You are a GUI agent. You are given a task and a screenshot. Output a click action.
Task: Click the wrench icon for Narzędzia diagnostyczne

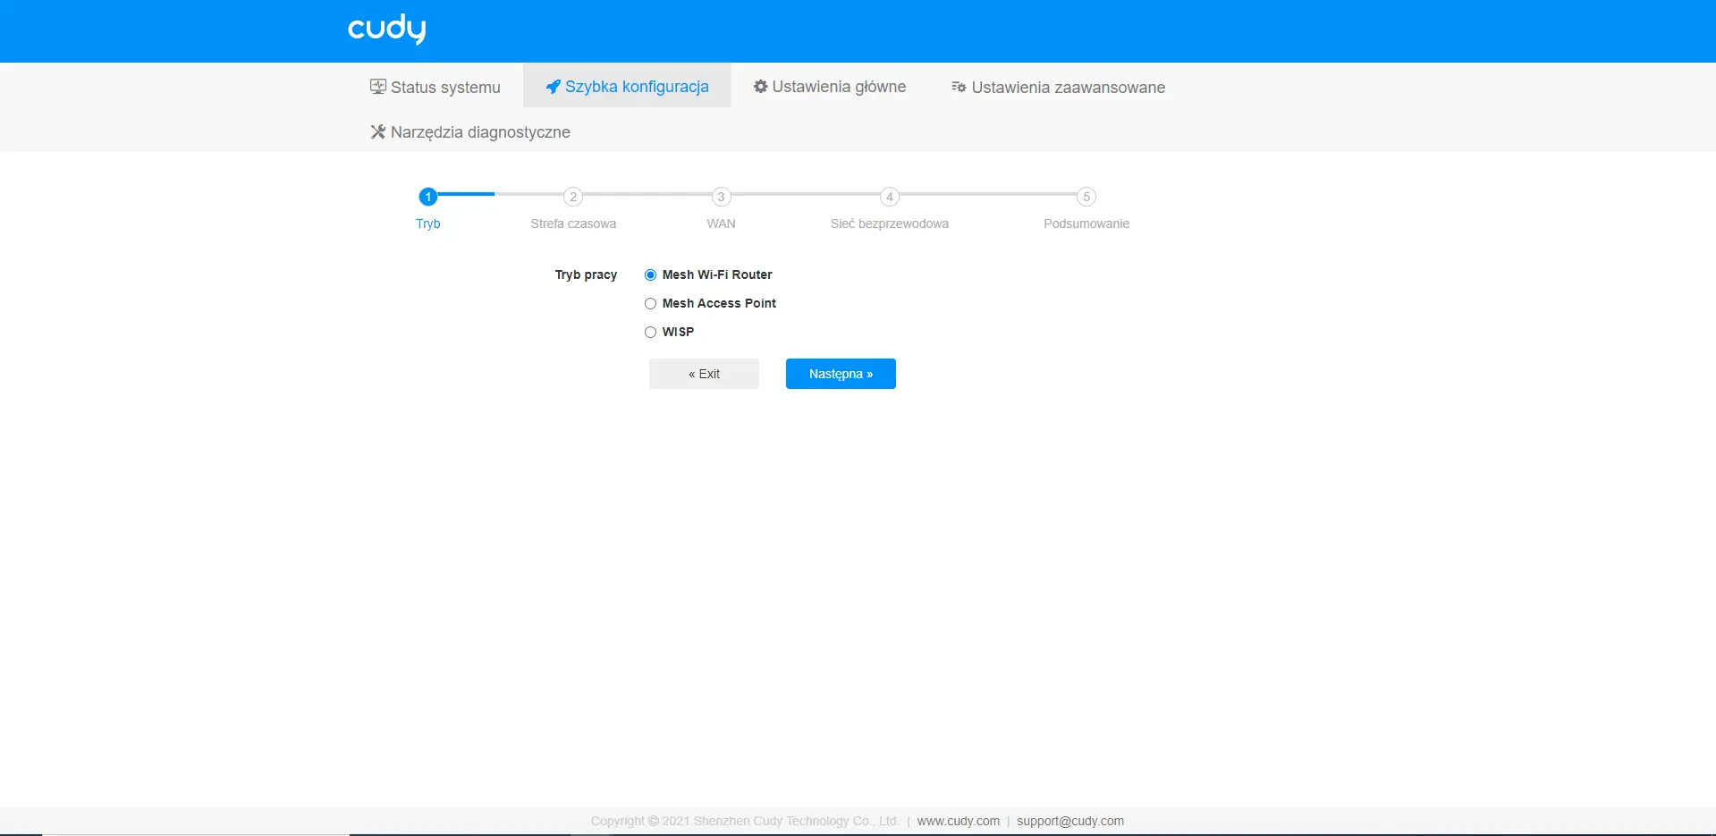pyautogui.click(x=378, y=132)
